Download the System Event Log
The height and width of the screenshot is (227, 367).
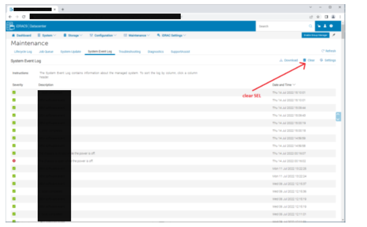point(289,60)
